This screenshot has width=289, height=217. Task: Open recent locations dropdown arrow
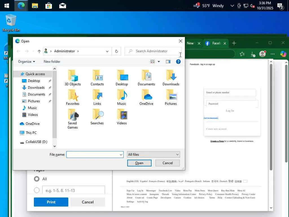click(x=33, y=51)
